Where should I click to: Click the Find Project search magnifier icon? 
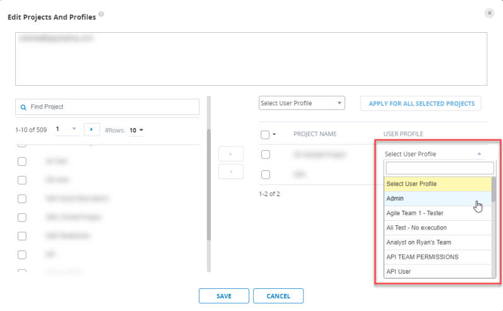[x=23, y=107]
